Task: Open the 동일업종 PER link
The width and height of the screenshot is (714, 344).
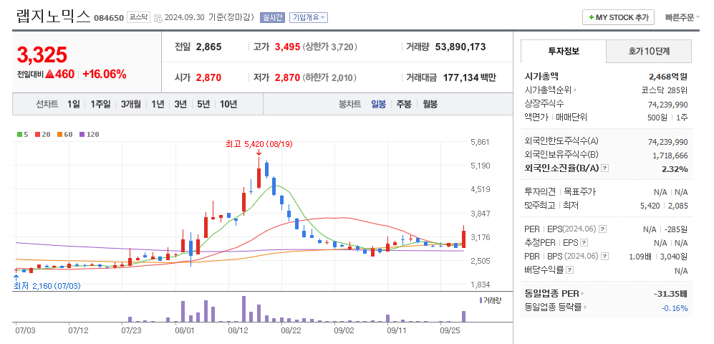Action: tap(554, 294)
